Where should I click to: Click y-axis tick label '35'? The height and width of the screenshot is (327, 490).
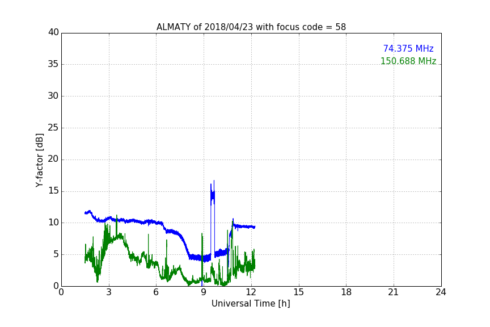point(53,64)
